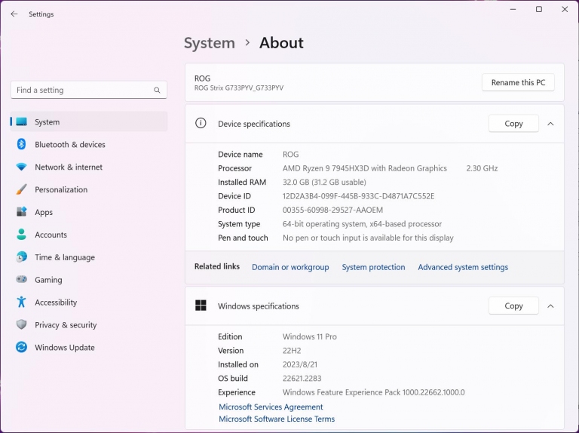The image size is (579, 433).
Task: Maximize the Settings window
Action: point(539,9)
